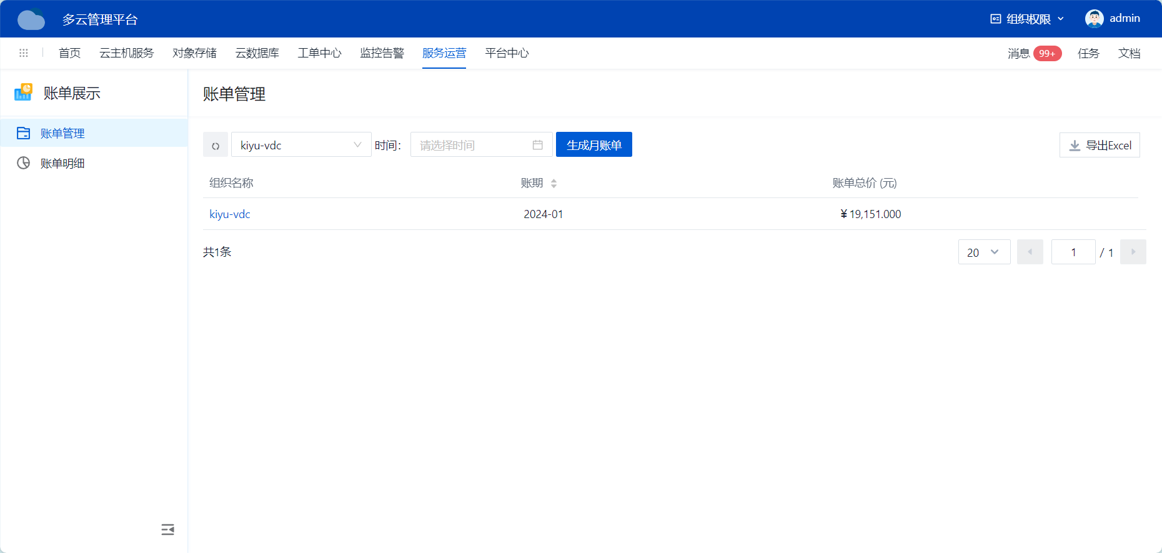1162x553 pixels.
Task: Go to previous page arrow
Action: pos(1030,252)
